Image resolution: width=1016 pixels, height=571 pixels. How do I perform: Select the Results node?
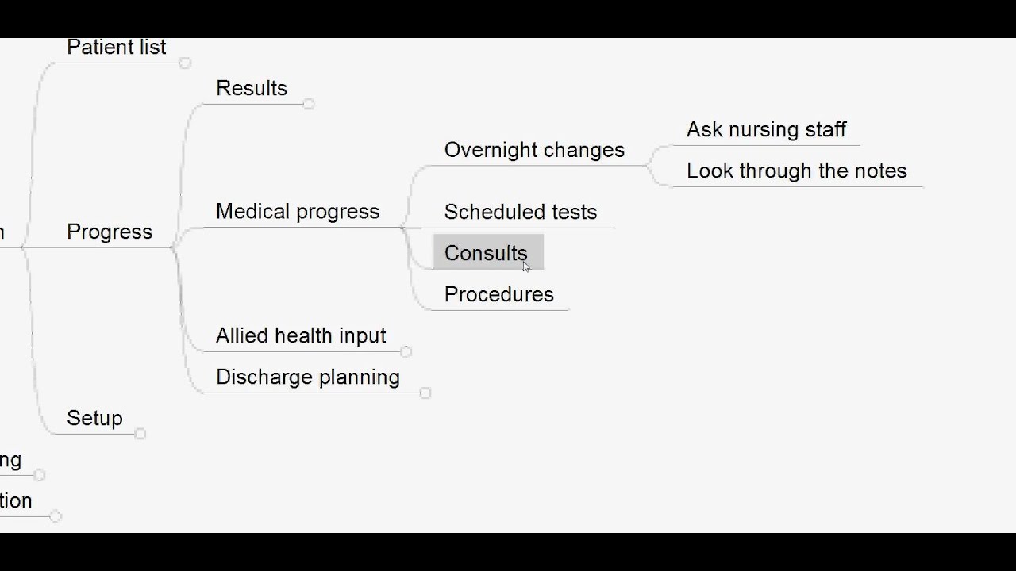coord(252,88)
